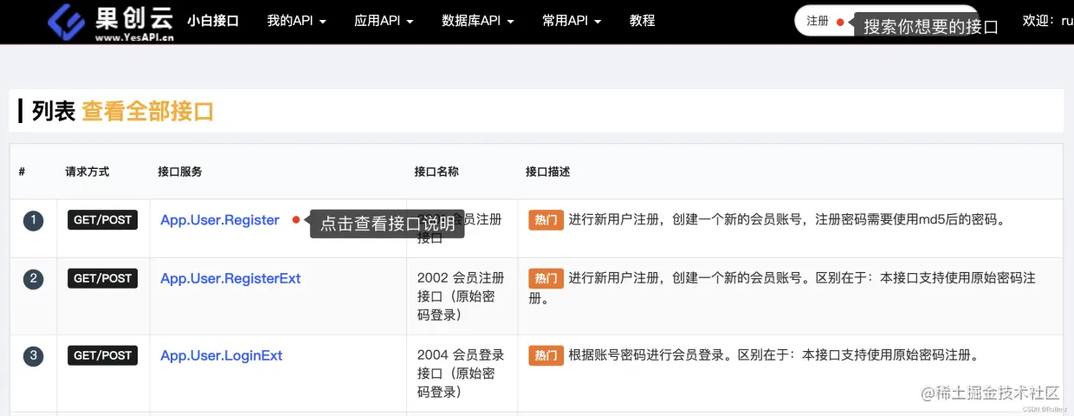Click the 2002 会员注册接口 name cell
Viewport: 1074px width, 416px height.
461,296
